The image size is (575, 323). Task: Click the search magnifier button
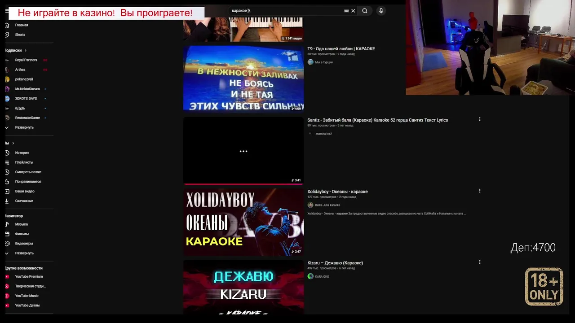point(365,11)
